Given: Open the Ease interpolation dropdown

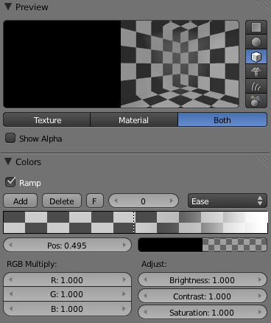Looking at the screenshot, I should tap(228, 201).
